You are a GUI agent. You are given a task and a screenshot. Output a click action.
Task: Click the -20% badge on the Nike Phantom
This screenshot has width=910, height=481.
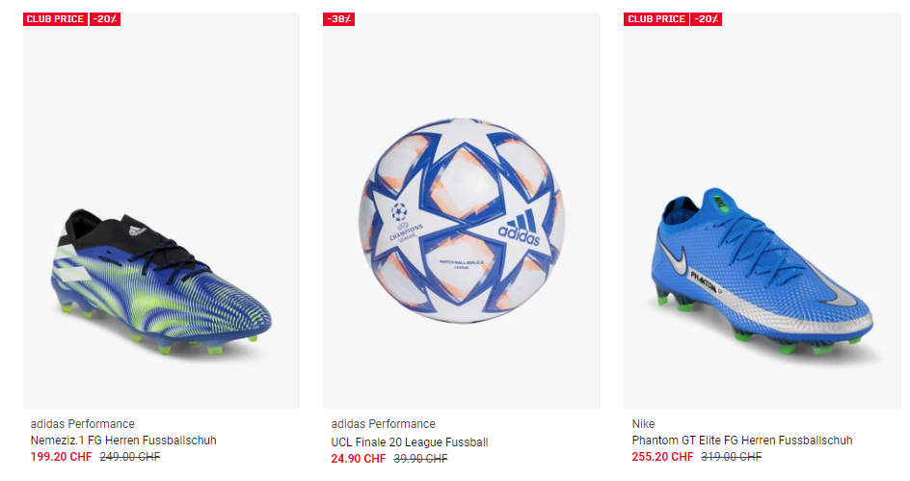coord(707,19)
